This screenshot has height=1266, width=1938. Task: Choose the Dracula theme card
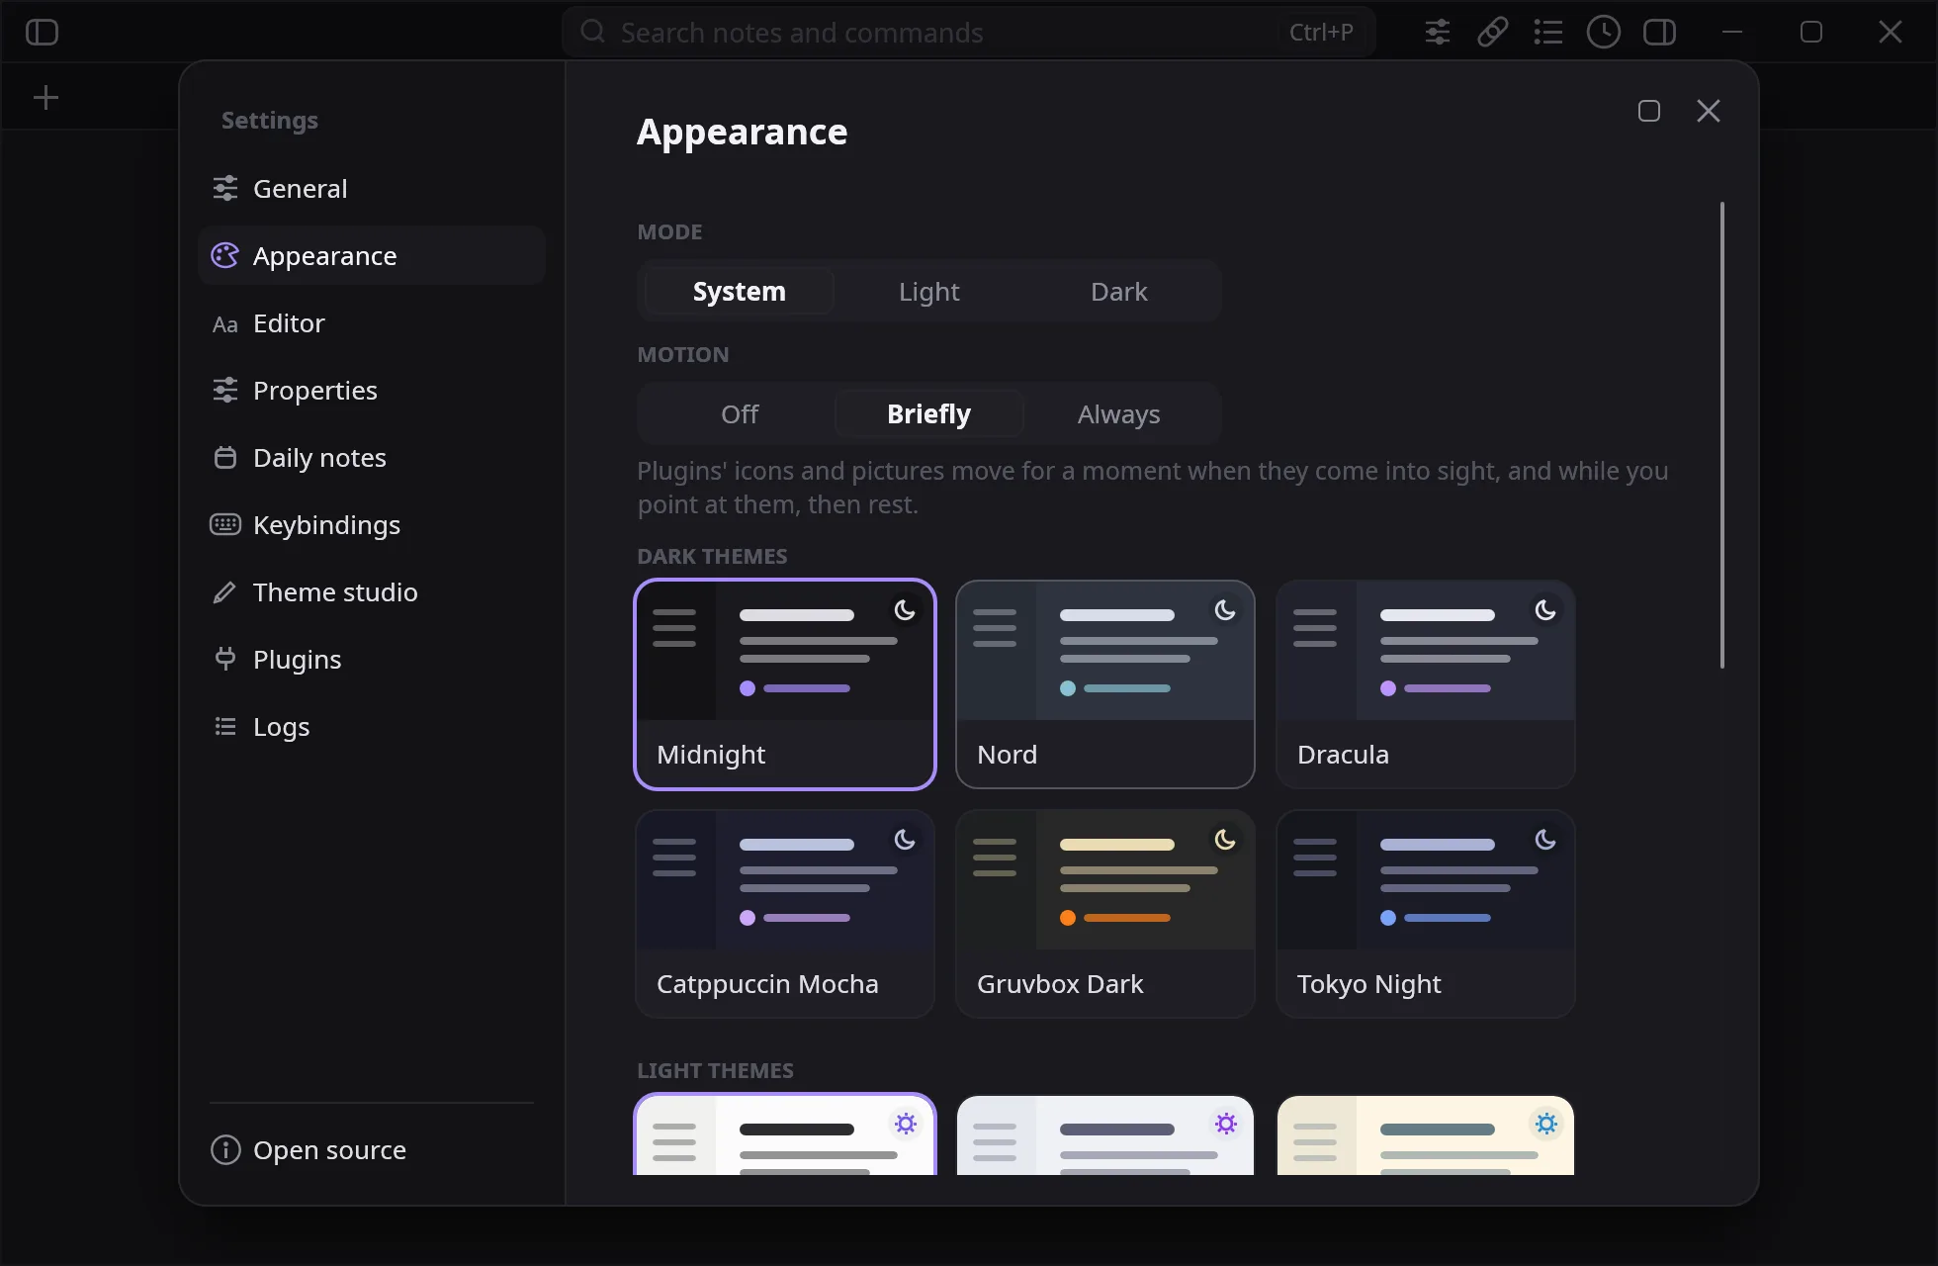point(1426,684)
